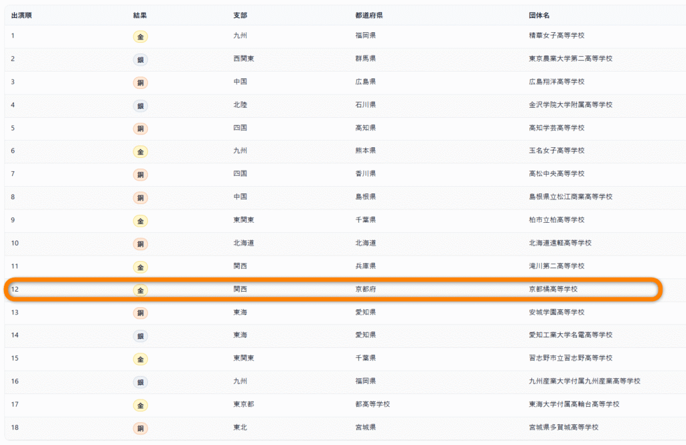The width and height of the screenshot is (686, 445).
Task: Click the 銅 badge for 宮城県多賀城高等学校
Action: tap(140, 428)
